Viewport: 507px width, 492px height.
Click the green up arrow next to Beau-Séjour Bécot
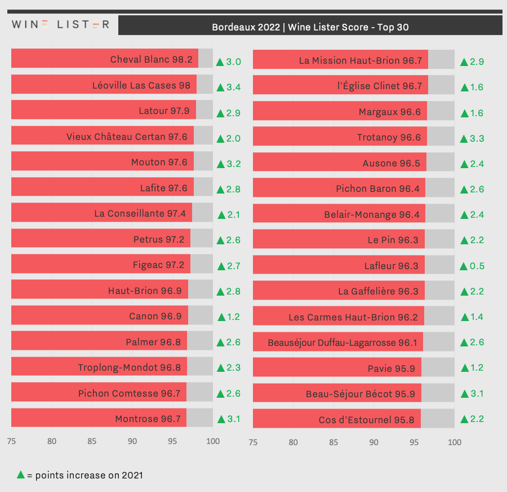pyautogui.click(x=465, y=394)
